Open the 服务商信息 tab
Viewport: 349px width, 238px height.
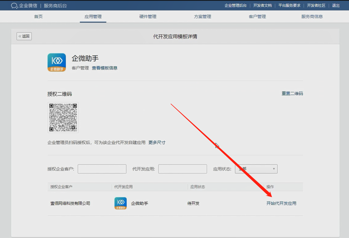click(312, 16)
